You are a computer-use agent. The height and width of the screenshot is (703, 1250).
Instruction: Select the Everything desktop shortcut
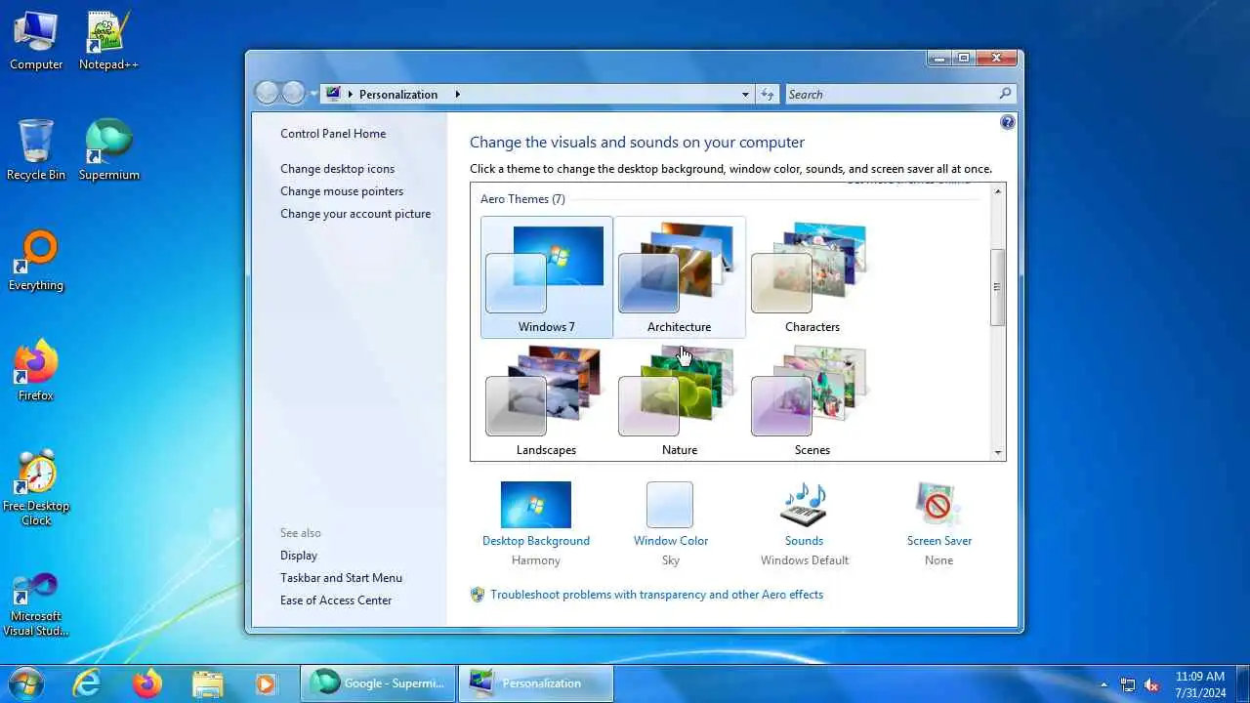[36, 261]
